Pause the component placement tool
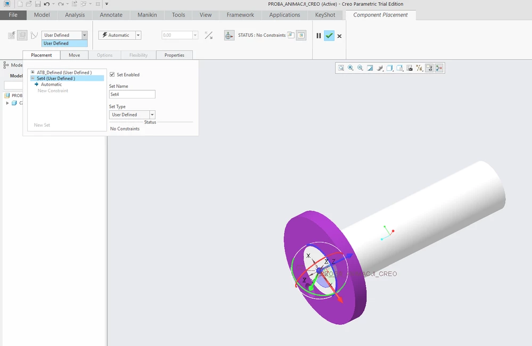Image resolution: width=532 pixels, height=346 pixels. click(318, 36)
